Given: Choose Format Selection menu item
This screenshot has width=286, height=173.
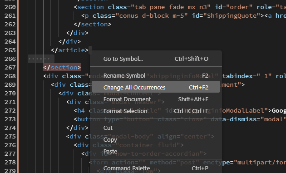Looking at the screenshot, I should point(156,111).
